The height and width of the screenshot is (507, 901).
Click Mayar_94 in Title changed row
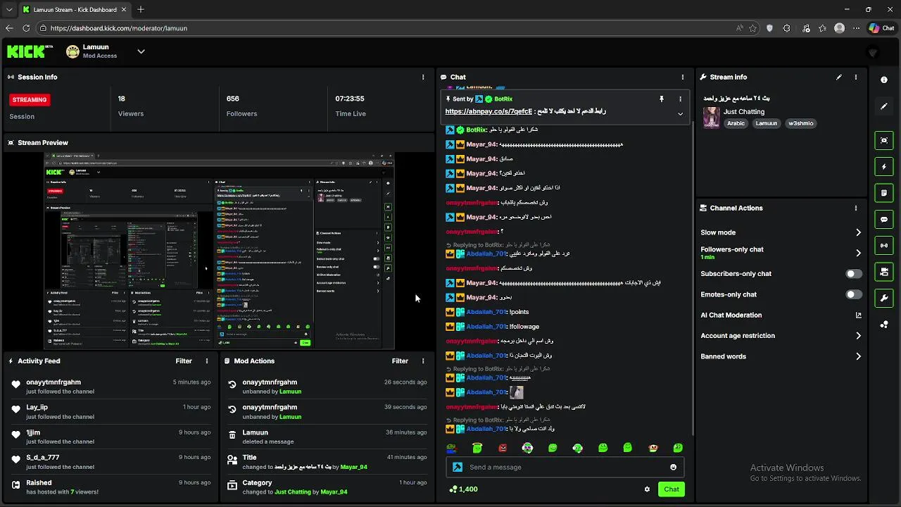click(354, 467)
